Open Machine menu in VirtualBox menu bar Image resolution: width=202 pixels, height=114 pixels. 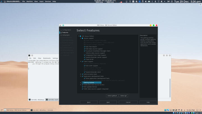coord(29,1)
